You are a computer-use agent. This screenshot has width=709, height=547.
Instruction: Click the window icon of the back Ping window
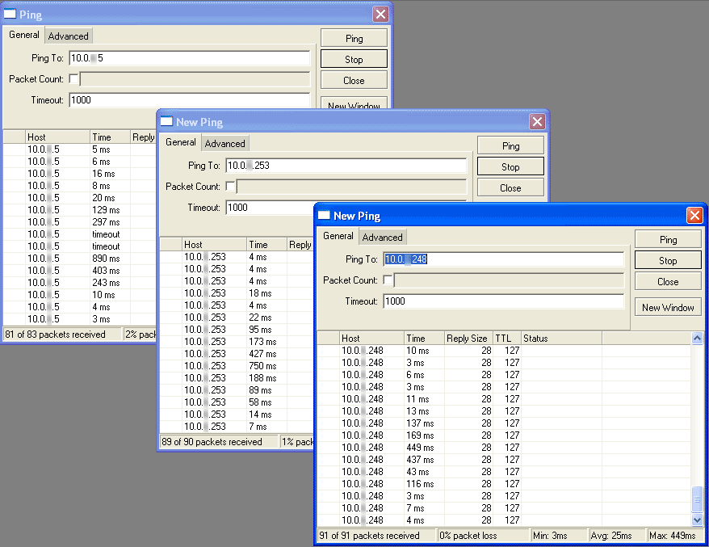[10, 15]
